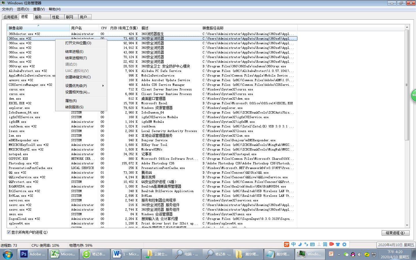Open the WeChat tray icon
The width and height of the screenshot is (416, 260).
coord(346,255)
